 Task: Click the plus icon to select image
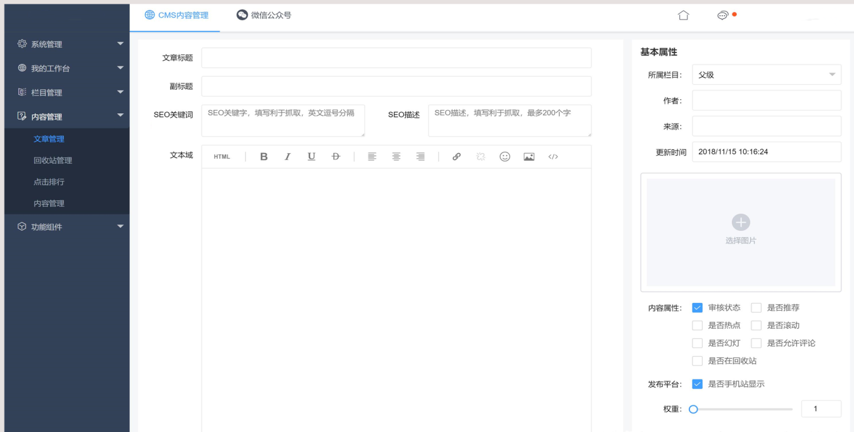(x=741, y=223)
